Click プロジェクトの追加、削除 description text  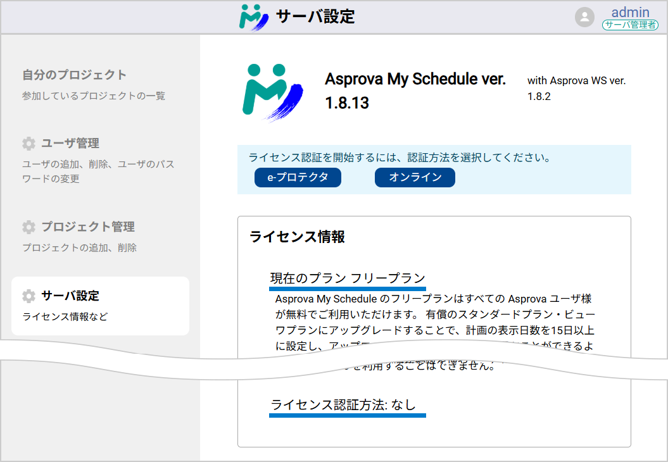tap(80, 247)
